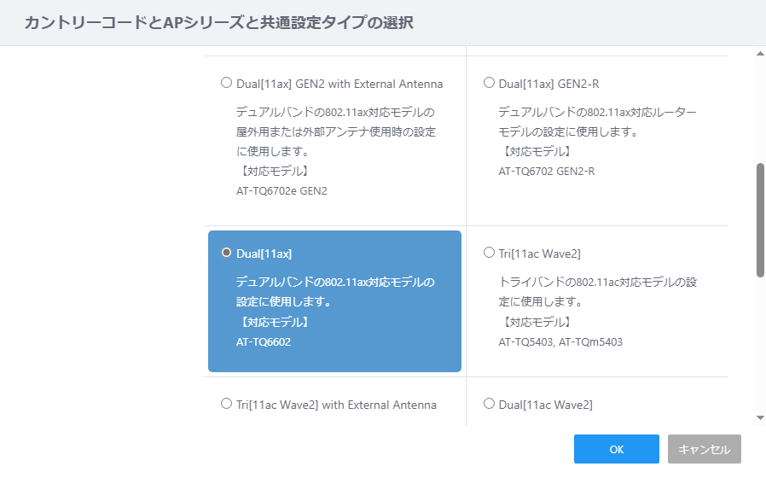This screenshot has height=484, width=766.
Task: Click AT-TQ5403, AT-TQm5403 model text
Action: (x=560, y=341)
